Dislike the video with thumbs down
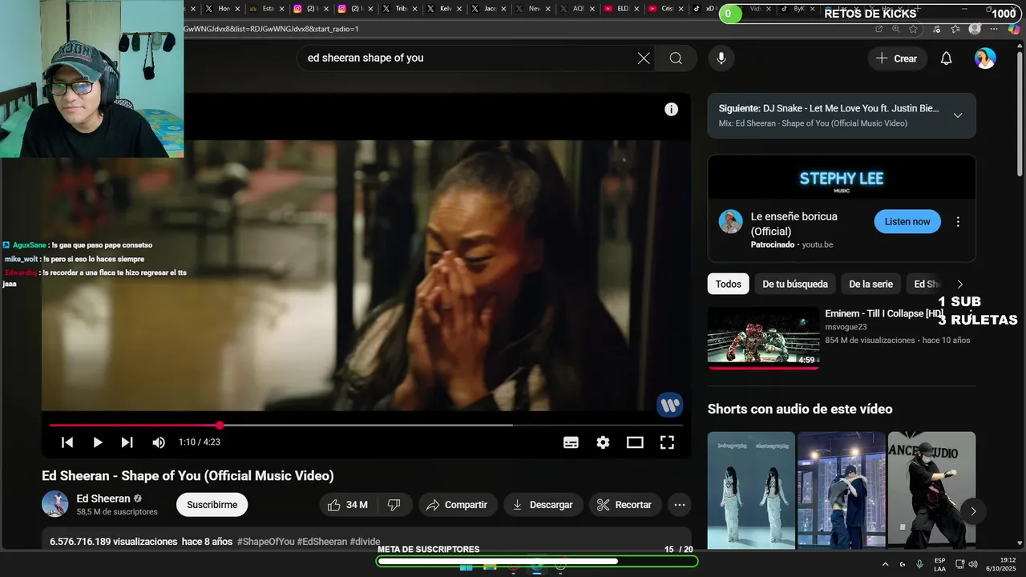The width and height of the screenshot is (1026, 577). (394, 505)
